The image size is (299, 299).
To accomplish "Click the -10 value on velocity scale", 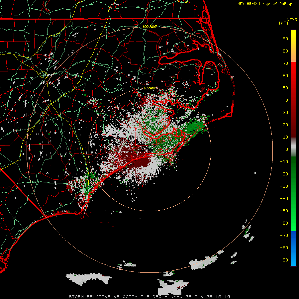I will point(284,162).
